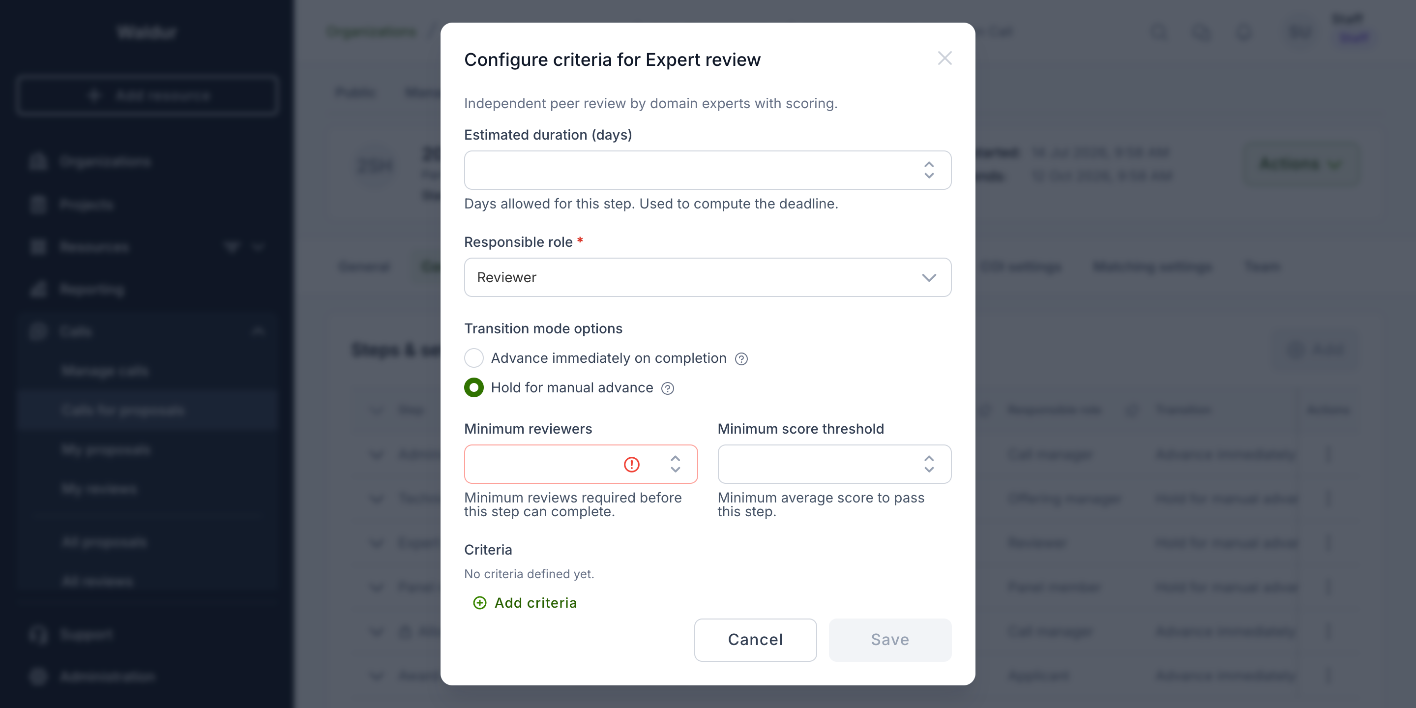Click help icon beside Advance immediately on completion

tap(741, 359)
